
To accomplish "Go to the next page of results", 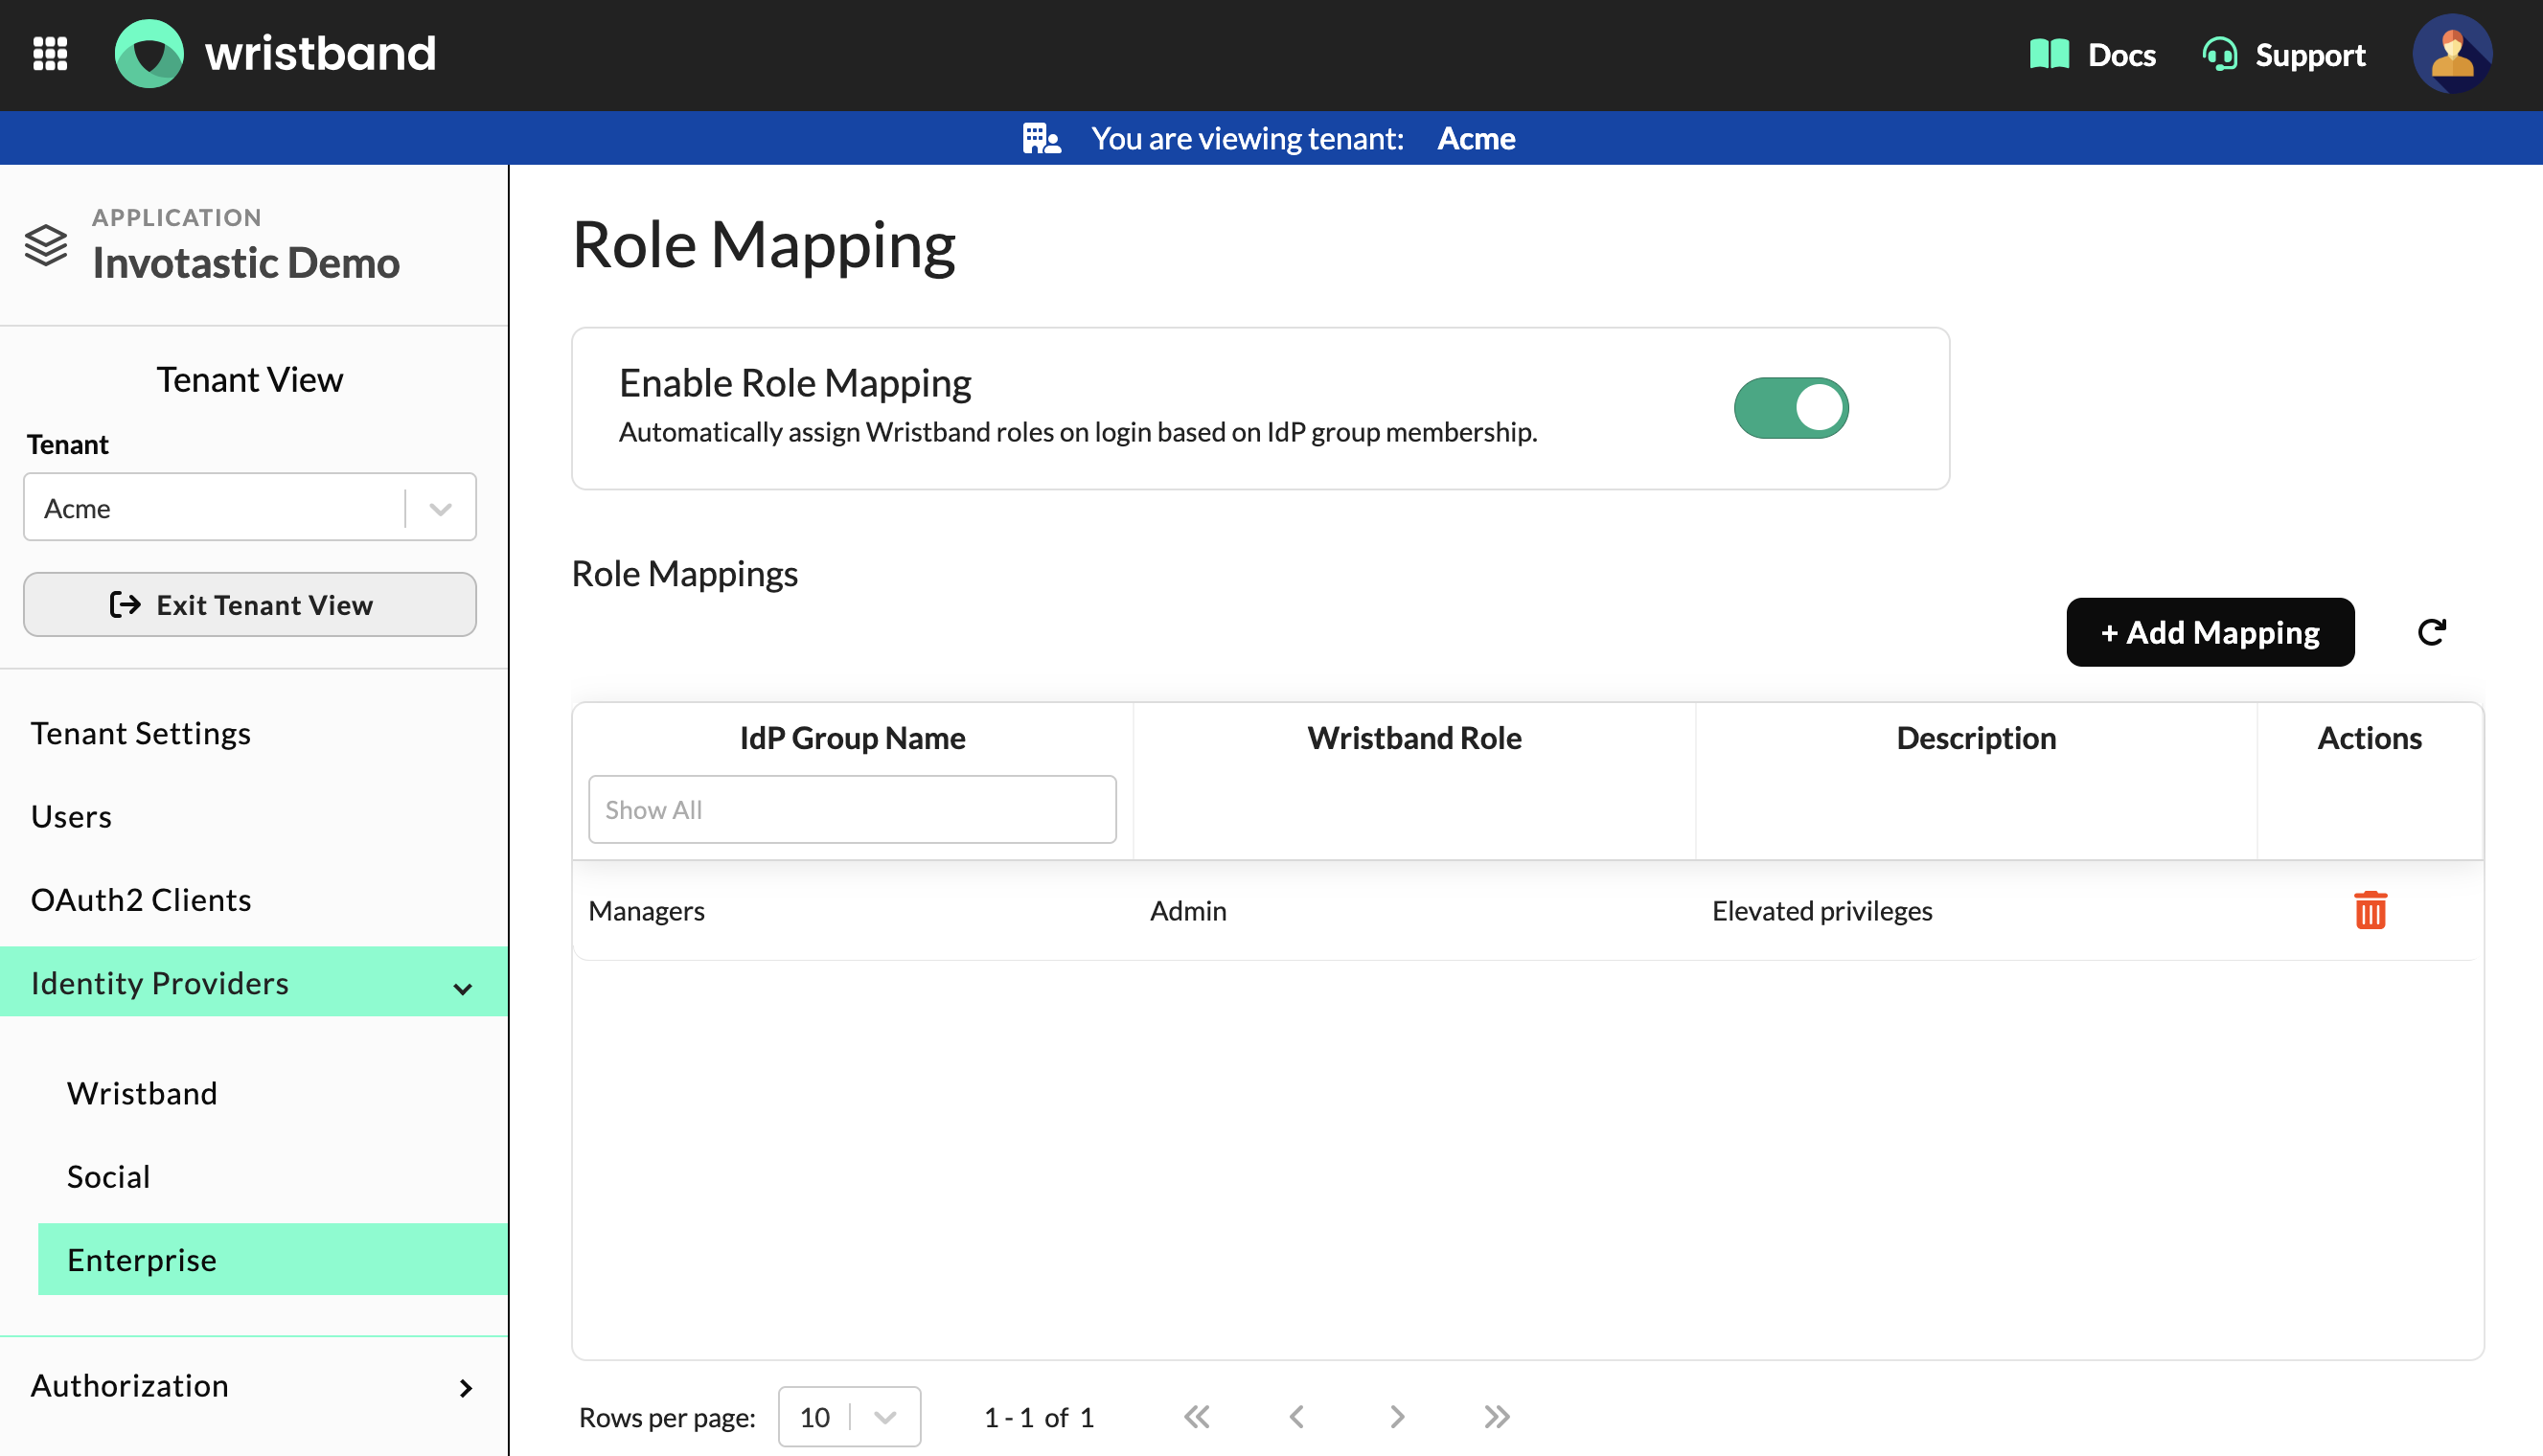I will tap(1397, 1417).
